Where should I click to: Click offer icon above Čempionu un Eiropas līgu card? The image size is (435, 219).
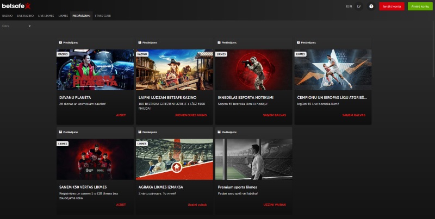click(299, 43)
